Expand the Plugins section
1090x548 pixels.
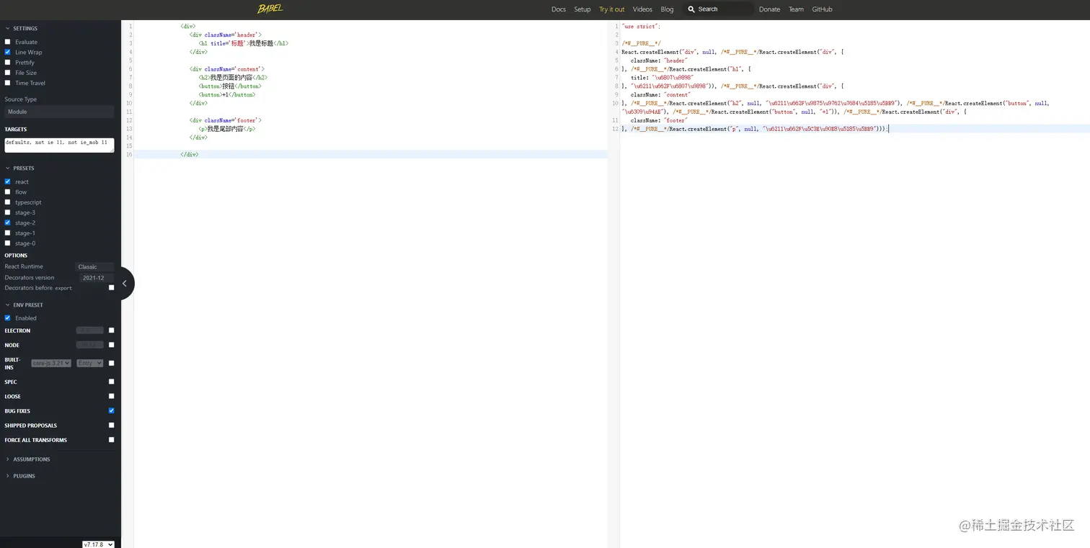pos(20,476)
